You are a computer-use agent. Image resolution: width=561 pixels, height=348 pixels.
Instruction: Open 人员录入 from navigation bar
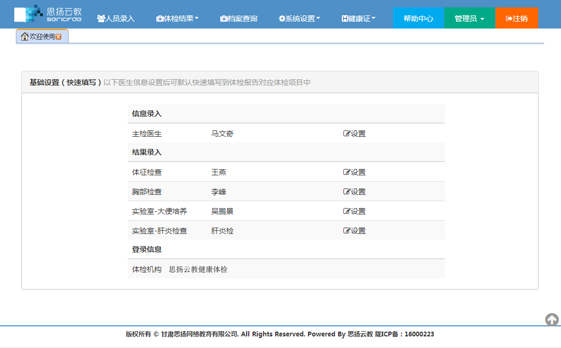pos(116,18)
